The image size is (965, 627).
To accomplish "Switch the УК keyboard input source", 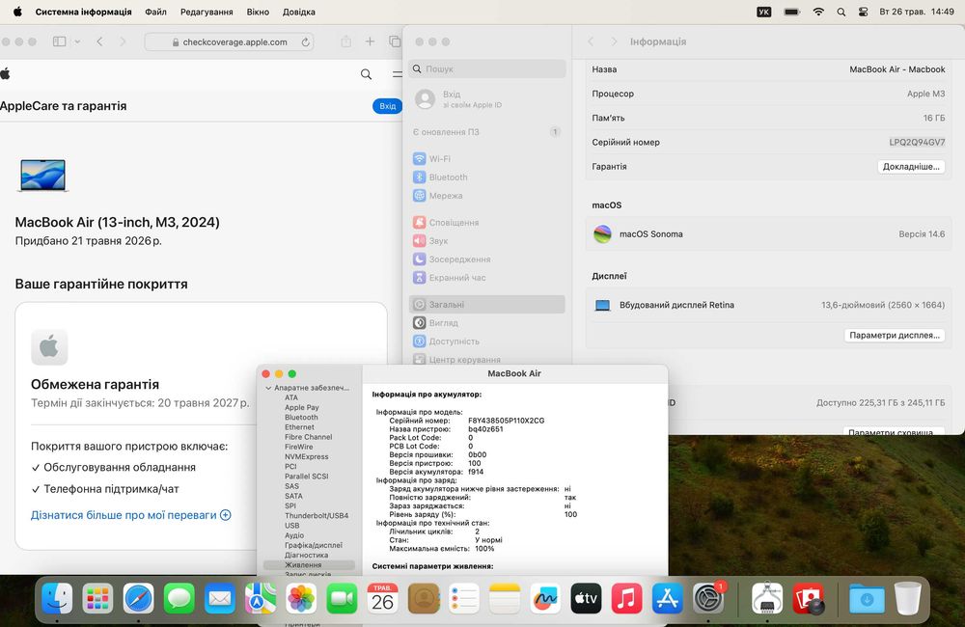I will (763, 12).
